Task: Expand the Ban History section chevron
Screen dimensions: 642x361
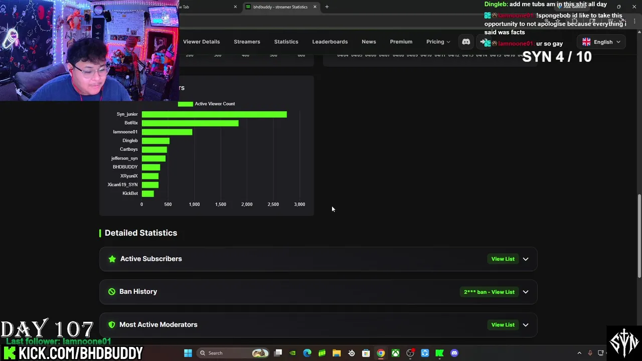Action: [x=526, y=292]
